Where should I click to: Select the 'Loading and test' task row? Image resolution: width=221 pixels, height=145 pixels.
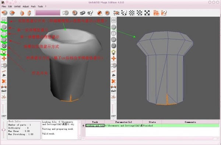click(152, 125)
